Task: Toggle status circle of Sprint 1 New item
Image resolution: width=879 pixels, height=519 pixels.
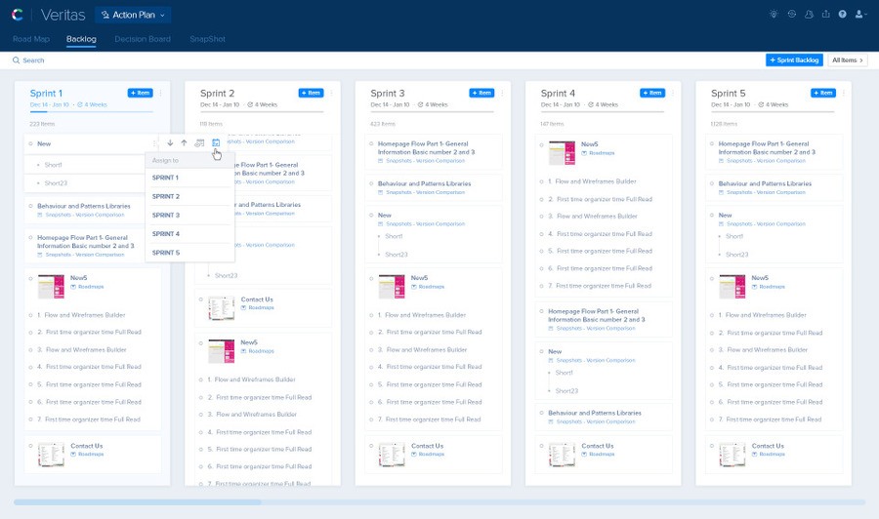Action: [31, 143]
